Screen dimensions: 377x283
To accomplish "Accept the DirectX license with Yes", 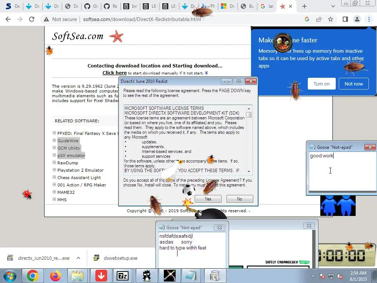I will click(208, 199).
